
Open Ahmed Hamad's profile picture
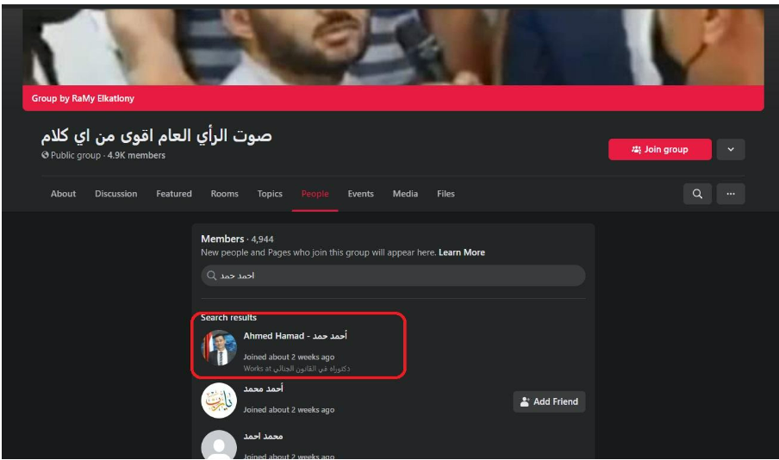tap(219, 348)
